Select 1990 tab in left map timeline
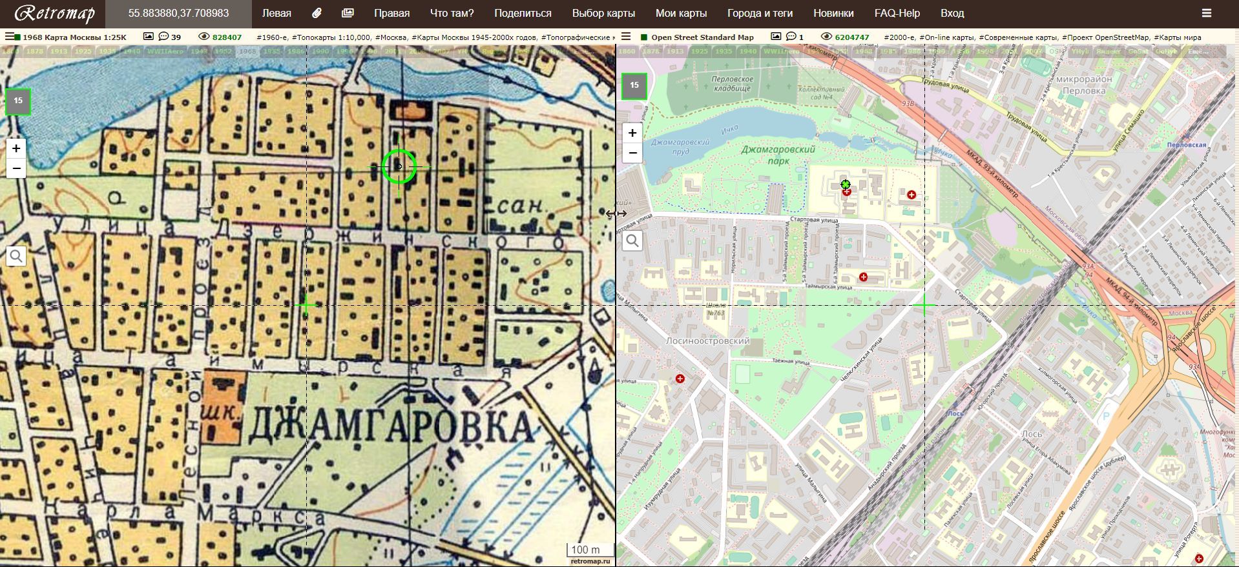 320,51
